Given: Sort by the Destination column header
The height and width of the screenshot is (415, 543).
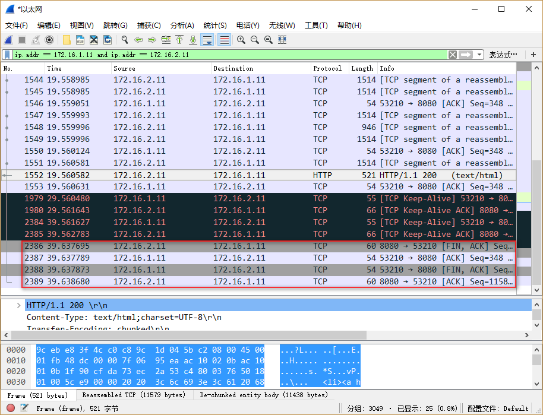Looking at the screenshot, I should pyautogui.click(x=261, y=68).
